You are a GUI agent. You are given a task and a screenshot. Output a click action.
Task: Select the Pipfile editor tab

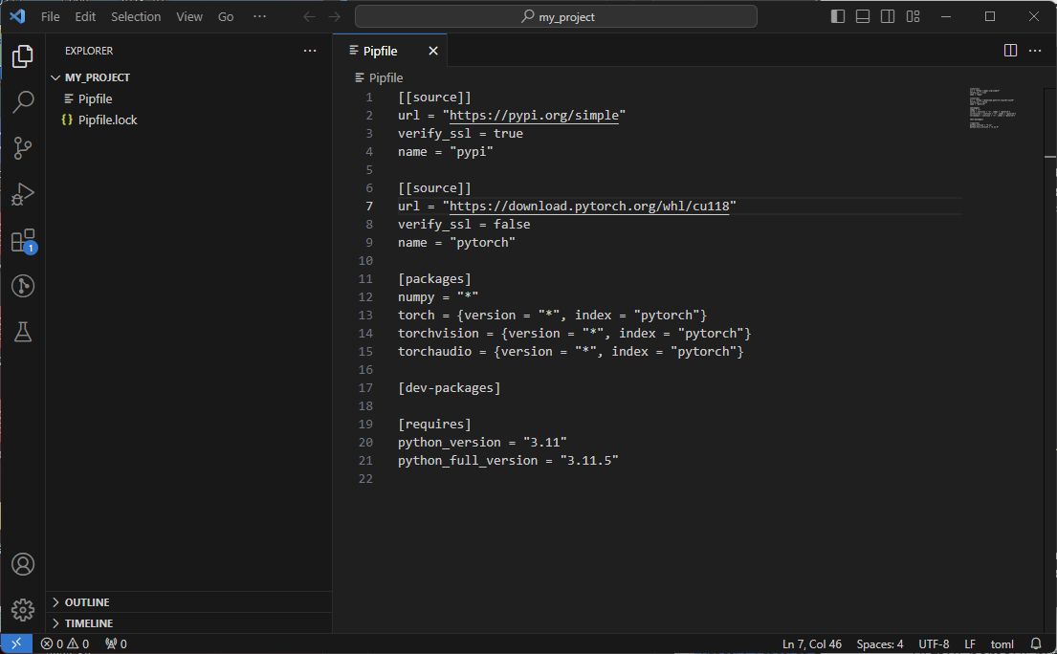(390, 51)
